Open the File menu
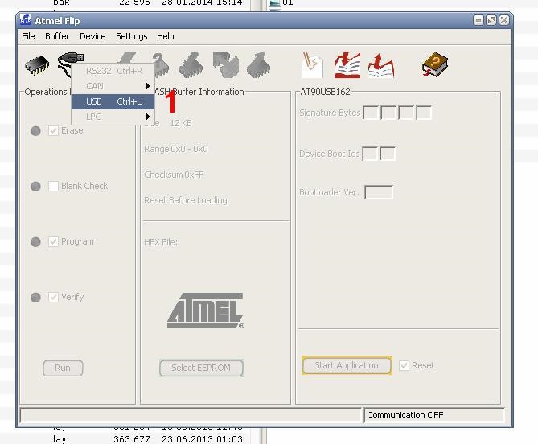The width and height of the screenshot is (538, 444). click(28, 36)
